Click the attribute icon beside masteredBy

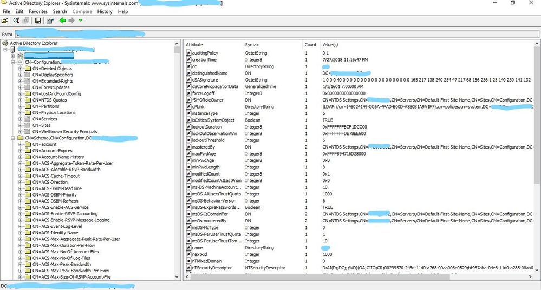click(x=189, y=147)
